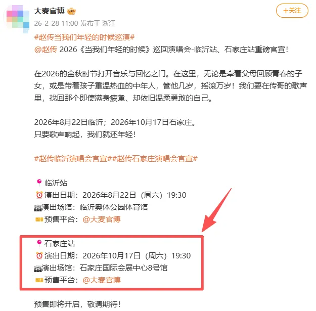This screenshot has width=316, height=311.
Task: Click the post timestamp 26-2-28 11:00
Action: [x=56, y=23]
